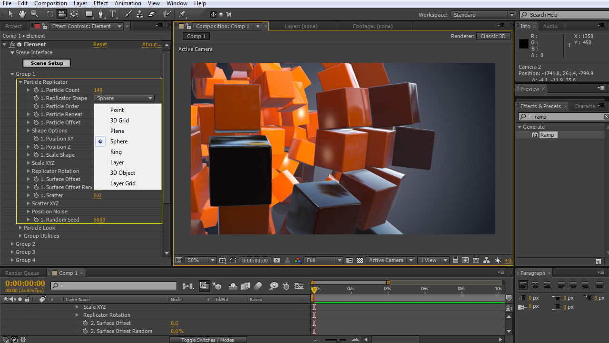Switch to the Render Queue tab
The height and width of the screenshot is (343, 609).
(22, 273)
